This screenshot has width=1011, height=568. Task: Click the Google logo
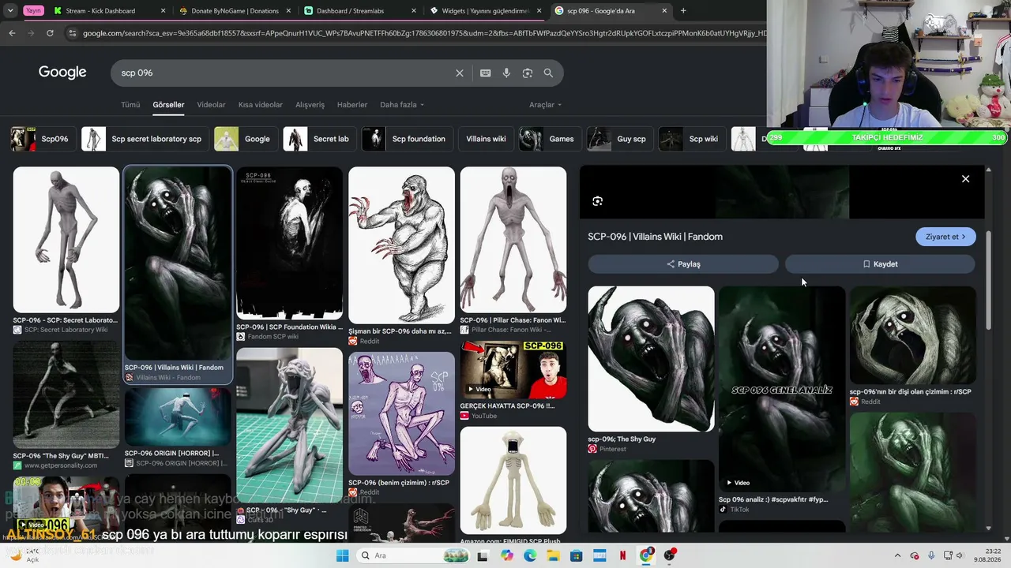62,73
